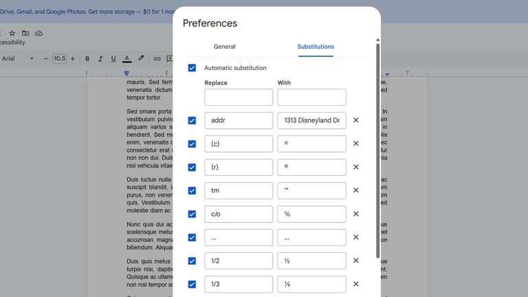Viewport: 528px width, 297px height.
Task: Open the text color picker
Action: coord(126,58)
